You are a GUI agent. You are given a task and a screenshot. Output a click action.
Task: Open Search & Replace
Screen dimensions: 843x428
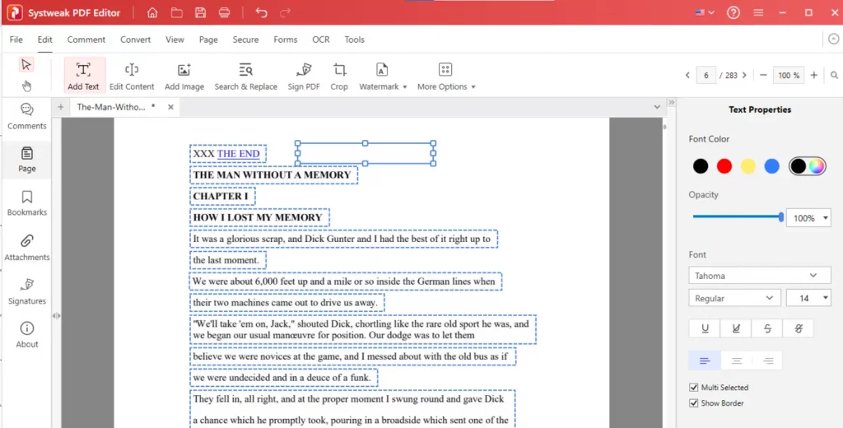pos(245,75)
